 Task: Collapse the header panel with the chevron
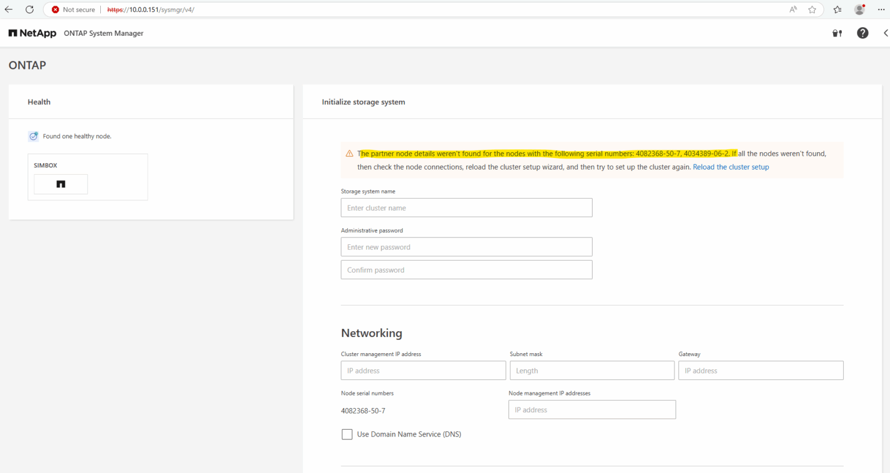click(885, 33)
